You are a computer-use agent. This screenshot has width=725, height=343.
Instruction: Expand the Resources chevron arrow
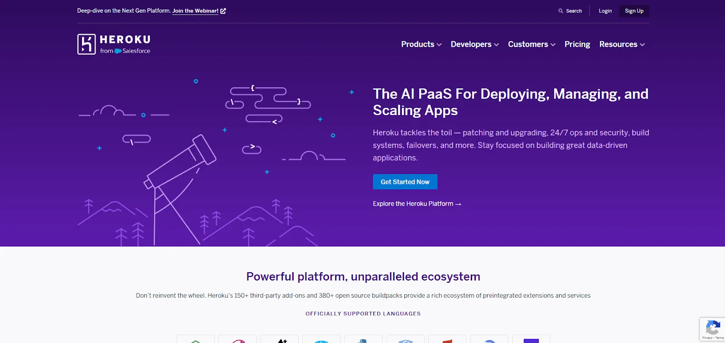pos(642,45)
